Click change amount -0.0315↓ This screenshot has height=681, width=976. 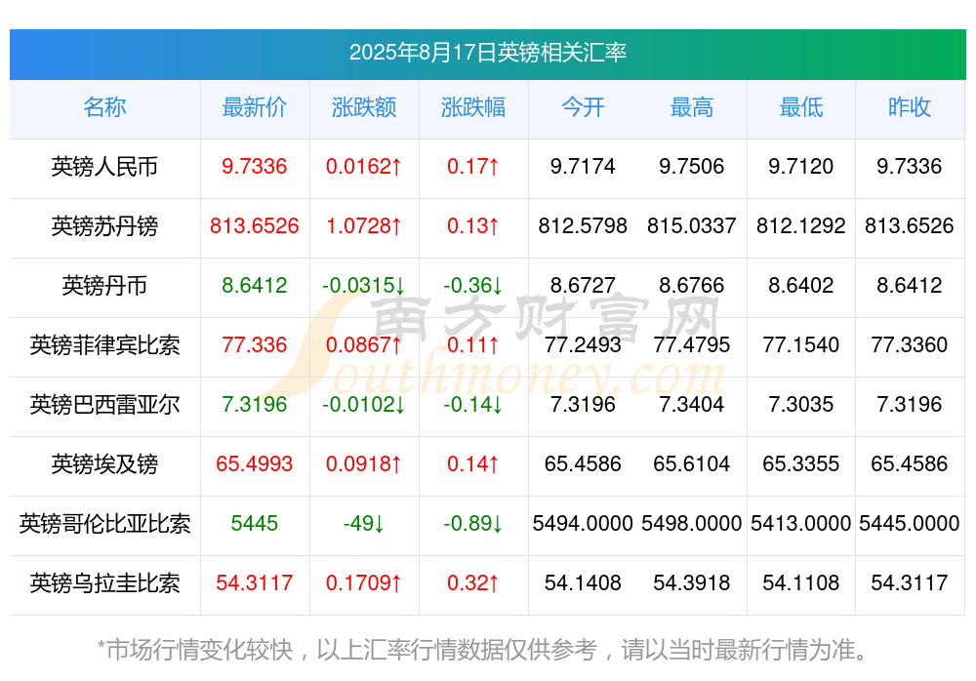[x=363, y=285]
